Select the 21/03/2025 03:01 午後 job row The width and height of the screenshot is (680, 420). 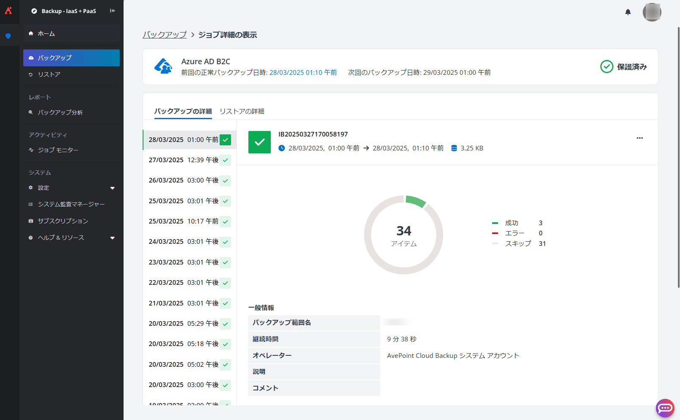[x=190, y=303]
